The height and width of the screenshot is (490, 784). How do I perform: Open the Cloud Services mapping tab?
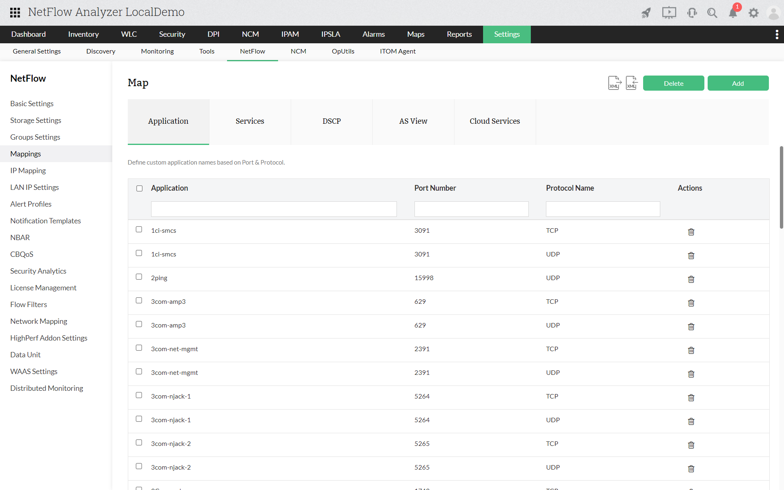[495, 121]
